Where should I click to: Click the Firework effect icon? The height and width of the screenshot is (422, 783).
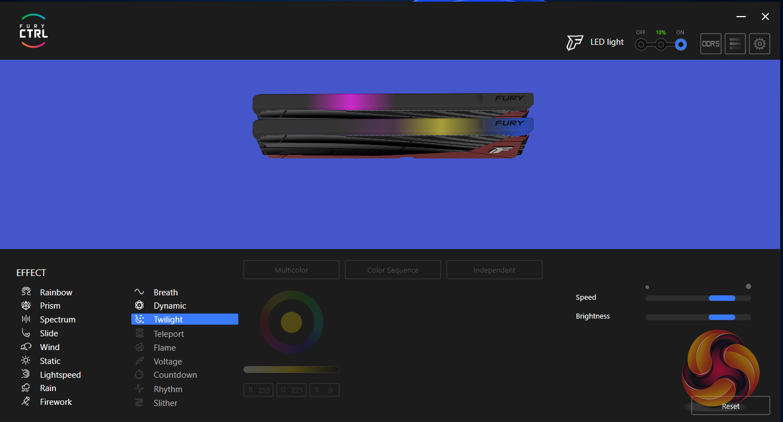26,402
